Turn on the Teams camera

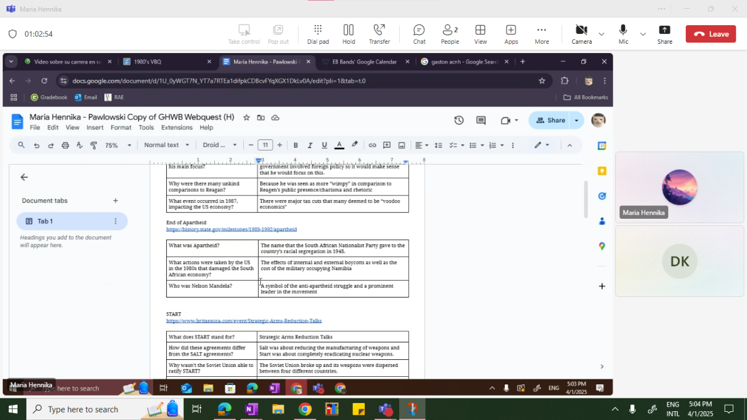tap(581, 34)
